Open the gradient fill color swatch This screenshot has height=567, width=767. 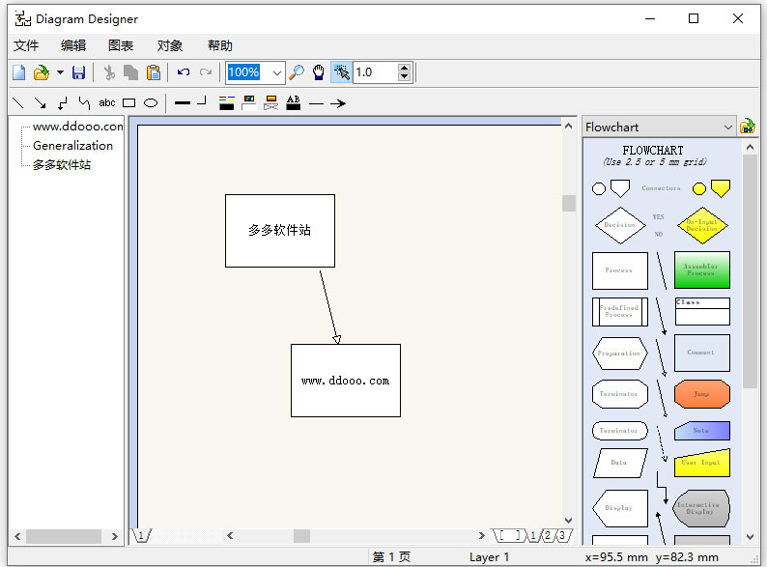click(271, 102)
